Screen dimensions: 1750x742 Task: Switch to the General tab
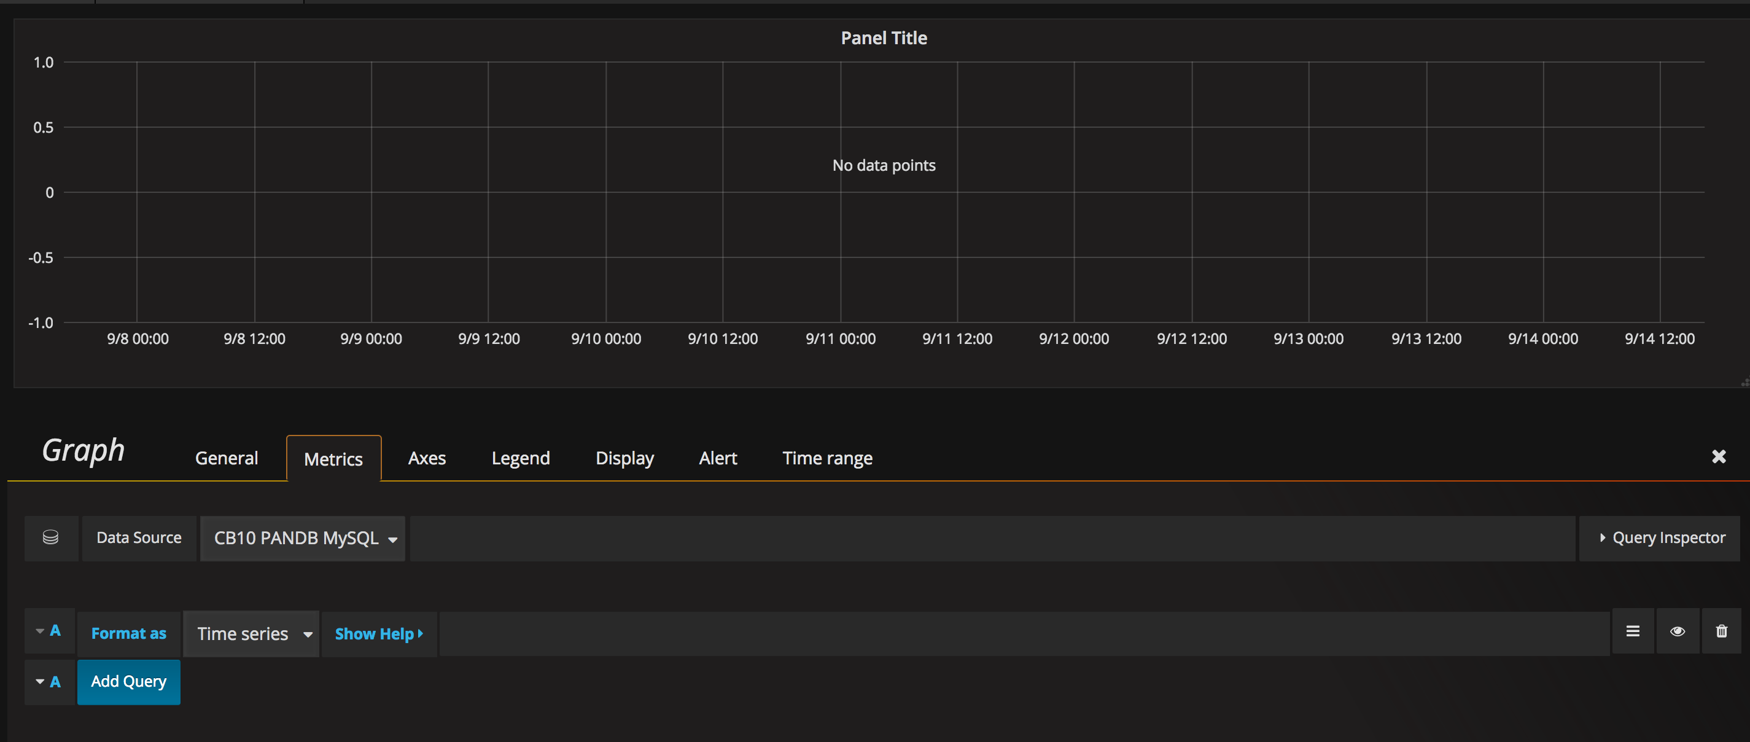pos(226,458)
